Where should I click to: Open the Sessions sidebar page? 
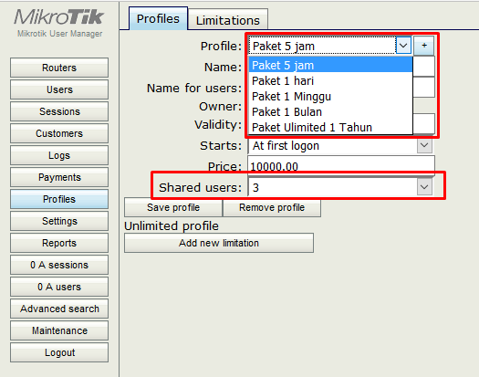point(59,111)
